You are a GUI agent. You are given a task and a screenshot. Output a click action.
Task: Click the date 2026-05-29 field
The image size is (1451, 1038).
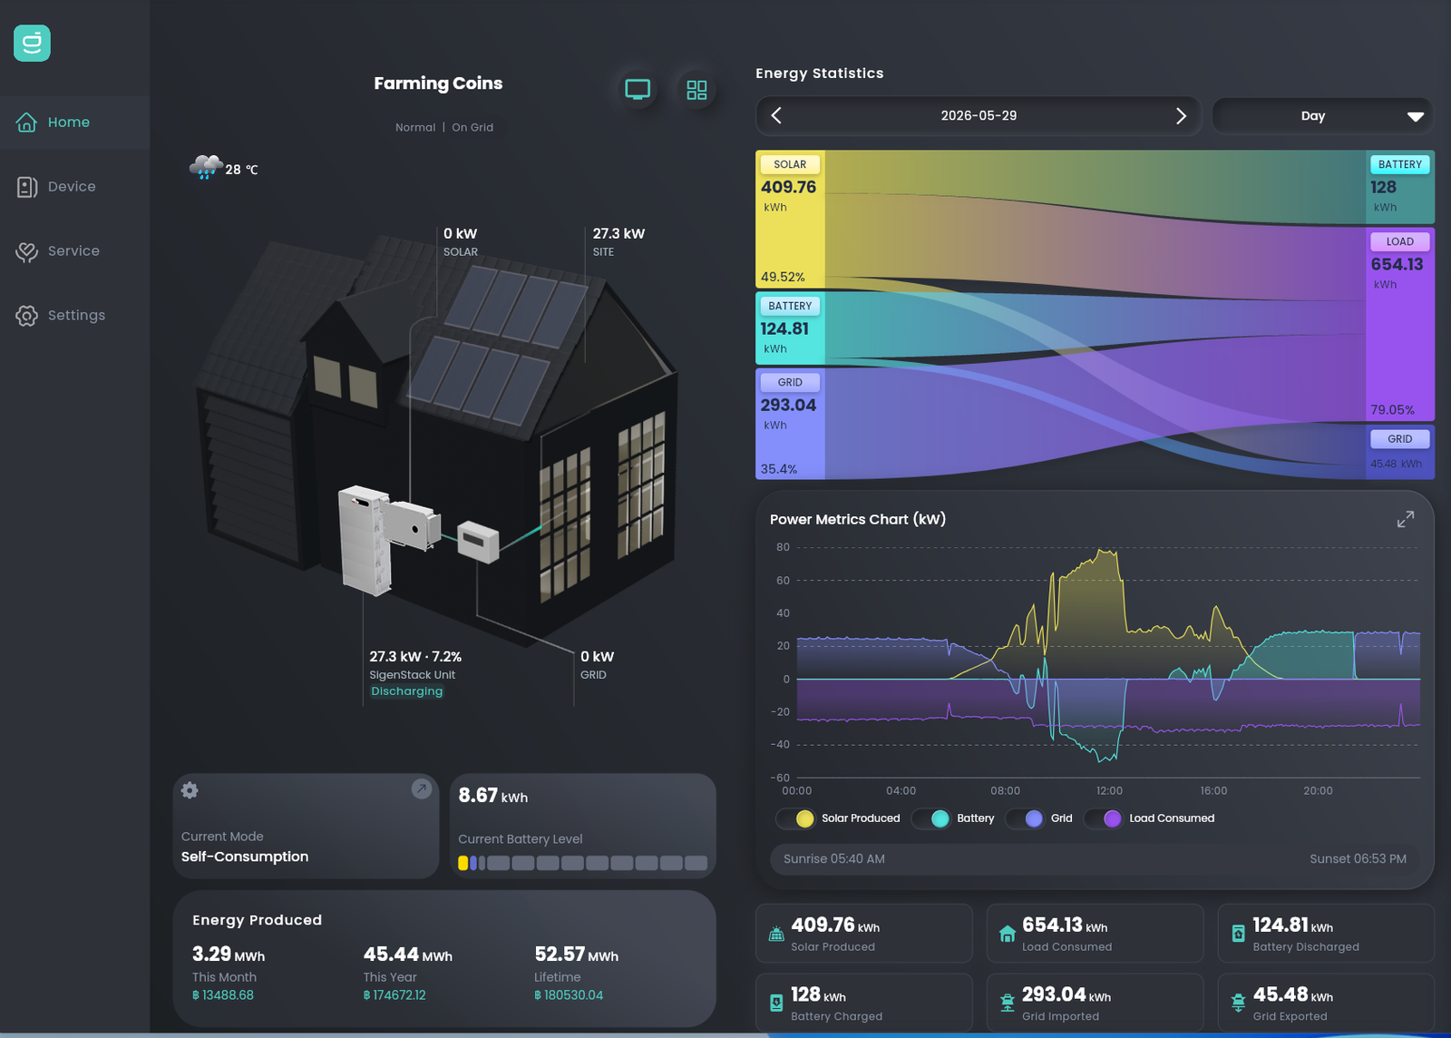coord(979,116)
